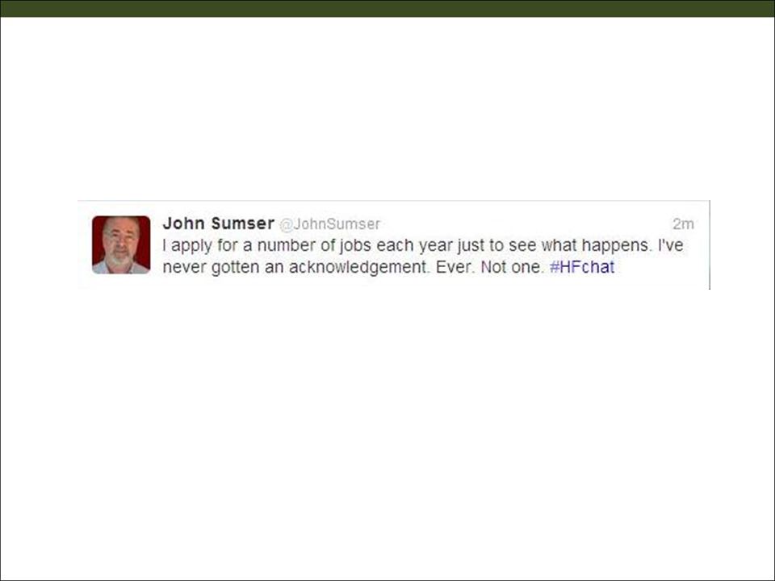This screenshot has width=775, height=581.
Task: Click the dark green header bar
Action: pos(387,8)
